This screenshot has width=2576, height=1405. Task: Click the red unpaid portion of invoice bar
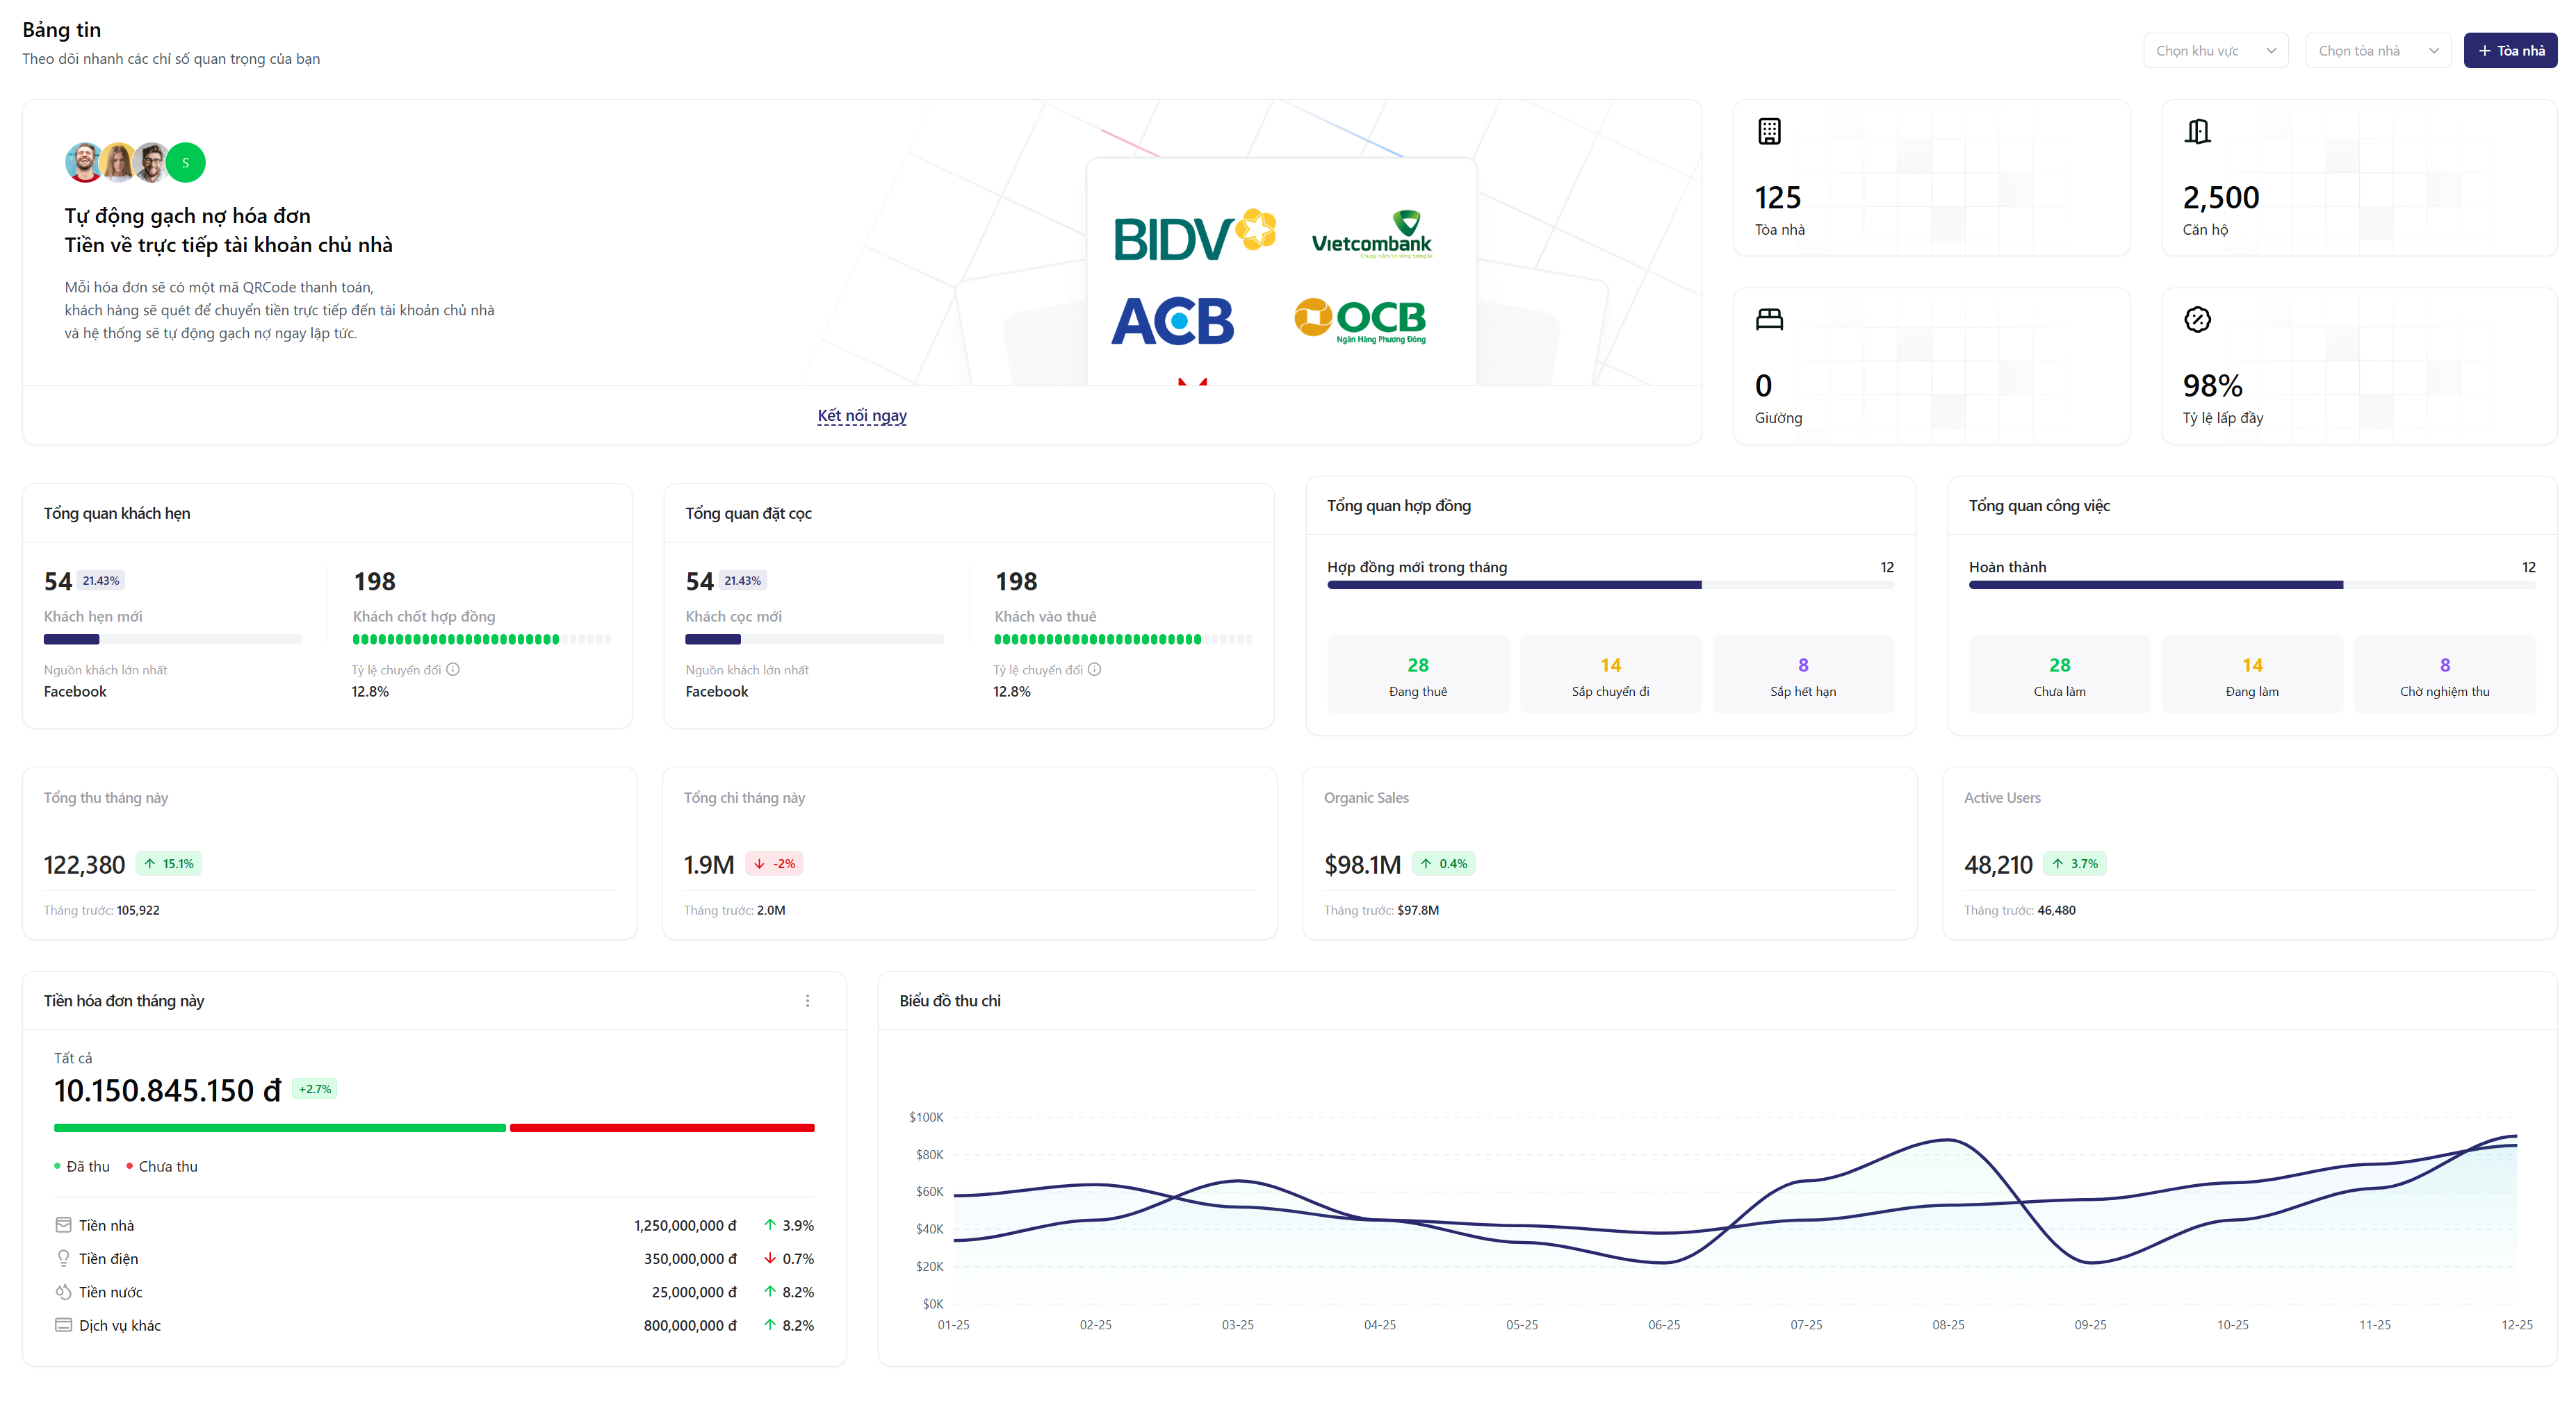tap(662, 1128)
